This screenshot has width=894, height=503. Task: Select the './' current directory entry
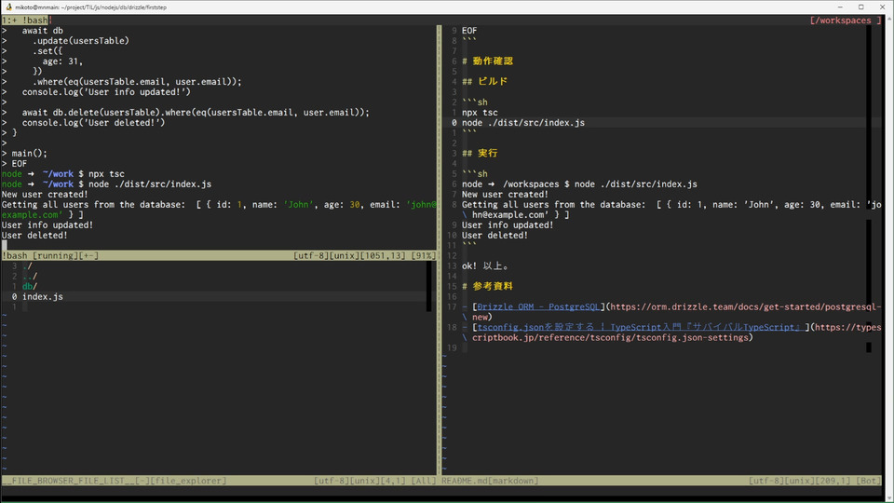pyautogui.click(x=27, y=265)
